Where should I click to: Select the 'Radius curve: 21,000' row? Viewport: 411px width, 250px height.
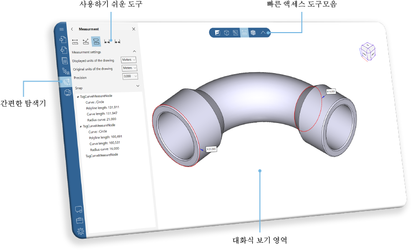pyautogui.click(x=102, y=120)
